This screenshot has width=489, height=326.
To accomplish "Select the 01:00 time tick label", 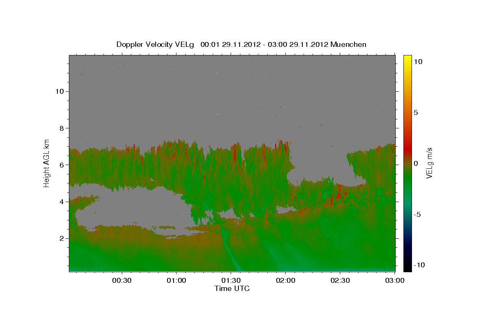I will point(176,280).
